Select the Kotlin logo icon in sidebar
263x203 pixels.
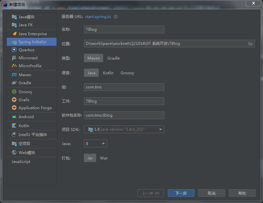(x=14, y=126)
